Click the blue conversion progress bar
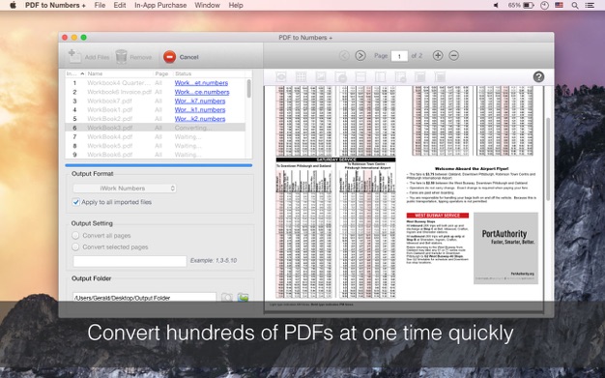Viewport: 605px width, 378px height. click(x=158, y=165)
